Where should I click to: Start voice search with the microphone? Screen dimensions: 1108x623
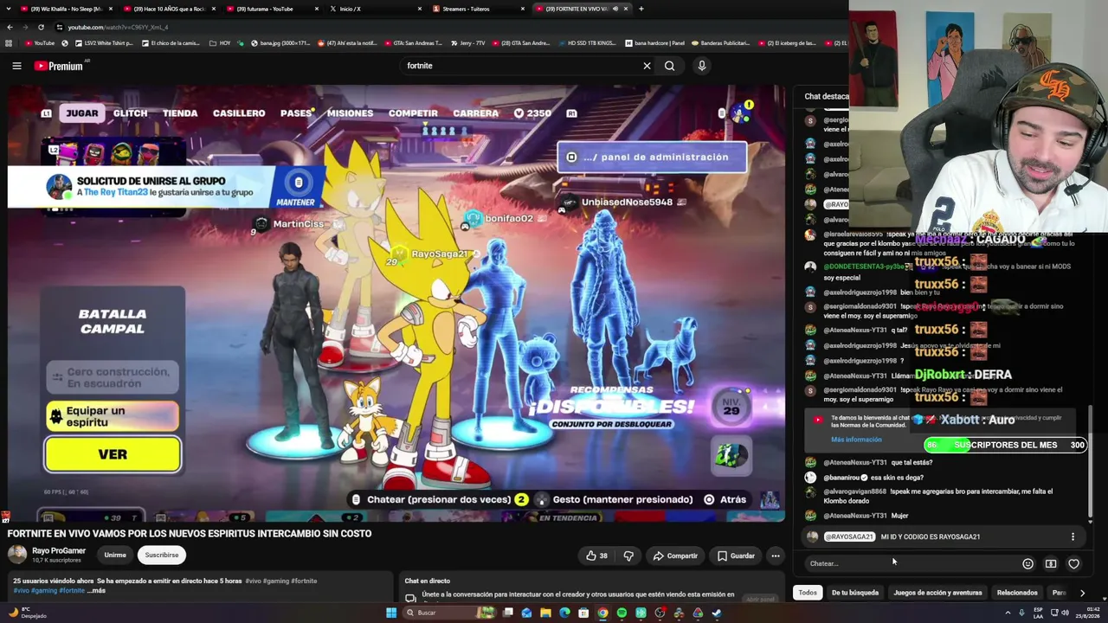[x=702, y=66]
